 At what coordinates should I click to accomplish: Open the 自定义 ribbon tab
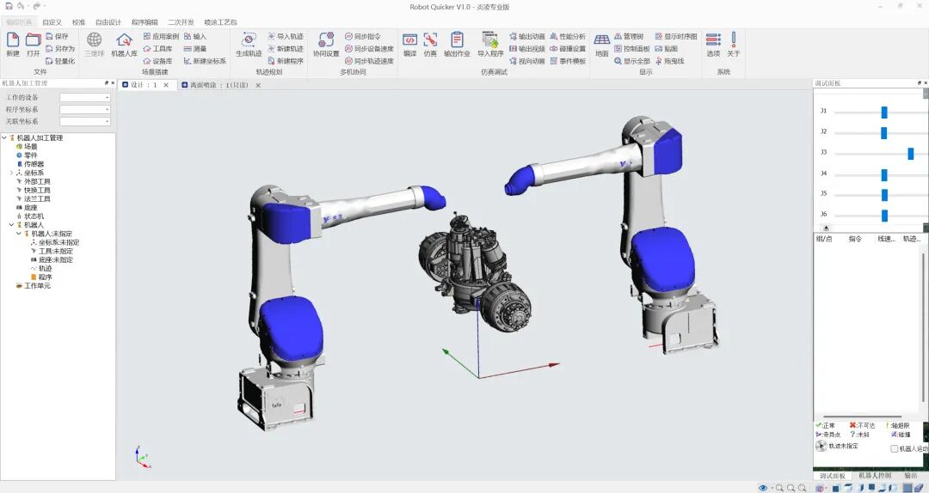click(52, 21)
